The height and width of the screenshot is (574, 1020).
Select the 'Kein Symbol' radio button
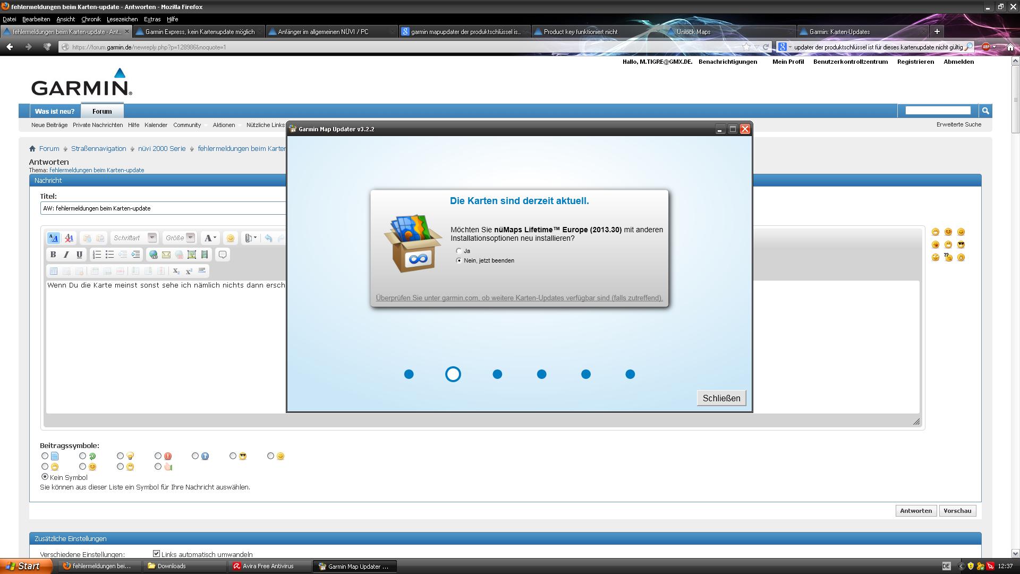click(x=45, y=477)
